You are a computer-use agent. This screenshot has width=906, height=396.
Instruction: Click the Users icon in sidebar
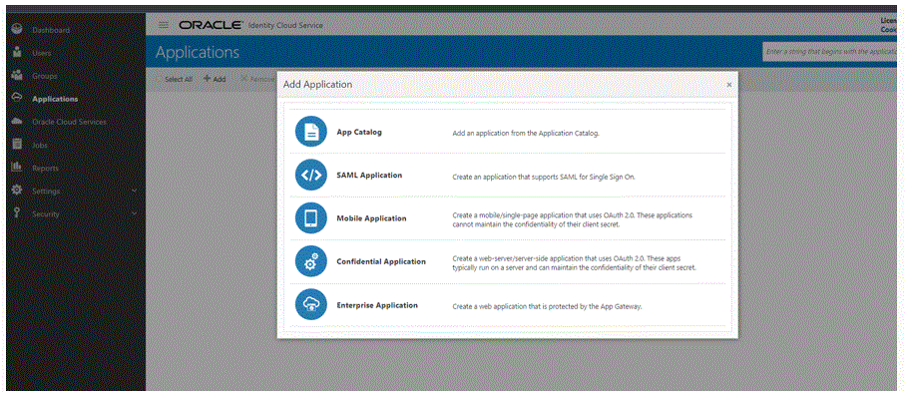tap(17, 53)
